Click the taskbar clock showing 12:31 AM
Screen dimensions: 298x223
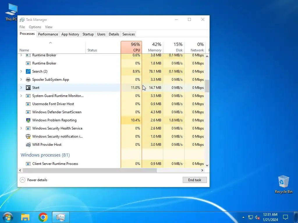270,217
